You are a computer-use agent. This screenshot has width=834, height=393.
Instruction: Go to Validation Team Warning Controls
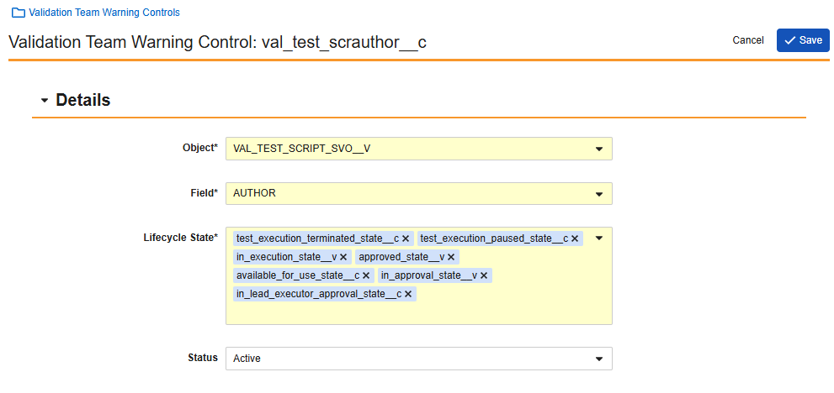point(104,13)
